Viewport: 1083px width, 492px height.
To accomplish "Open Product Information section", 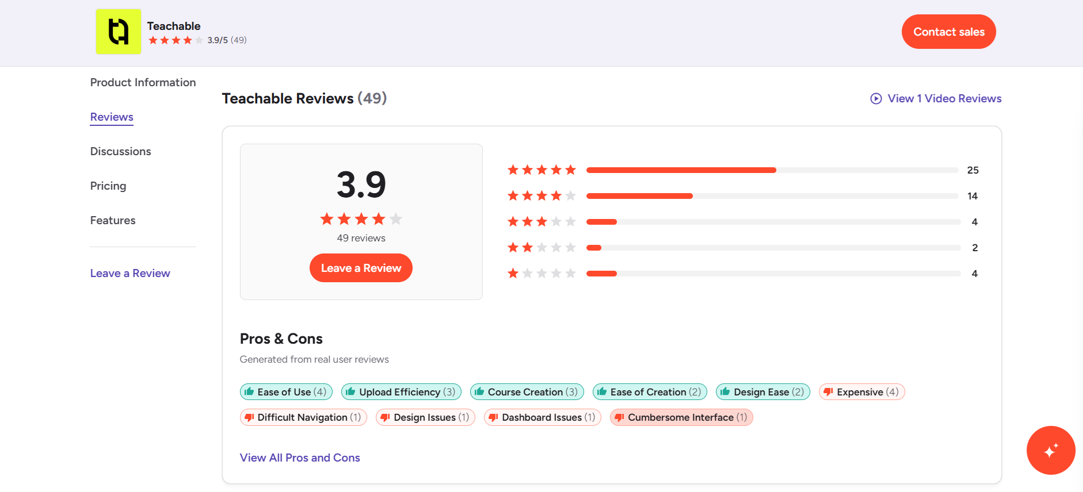I will [143, 83].
